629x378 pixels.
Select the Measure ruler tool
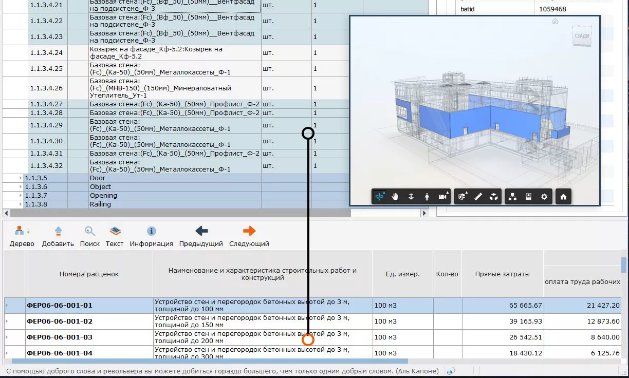(x=478, y=197)
